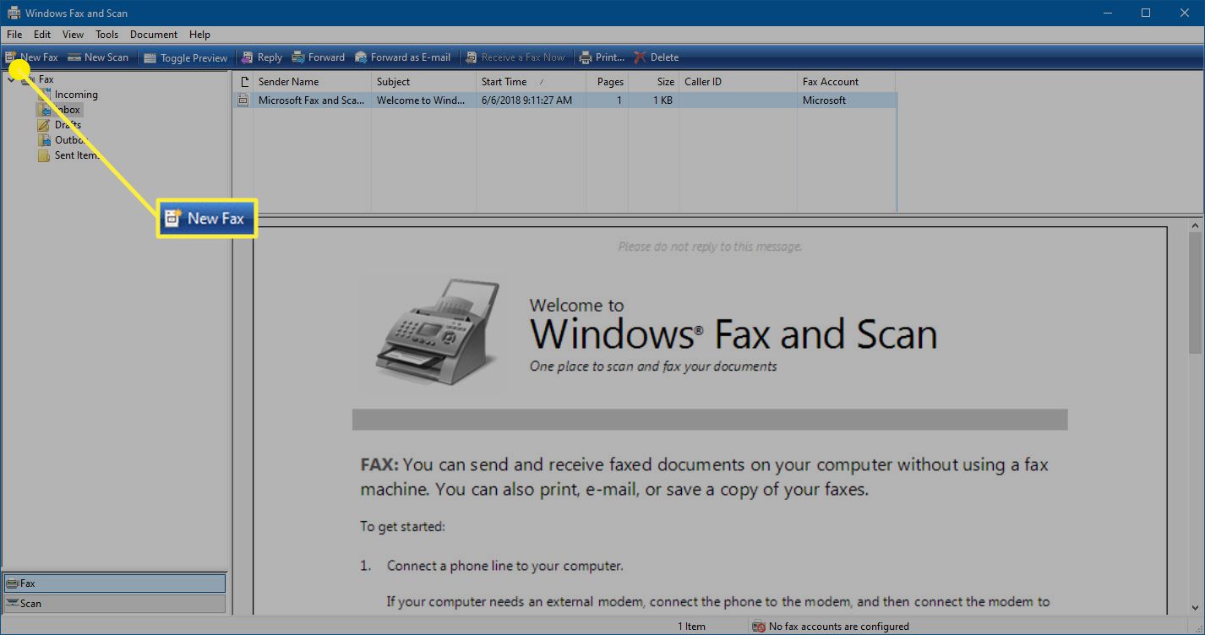
Task: Open the Print... dialog from toolbar
Action: coord(602,57)
